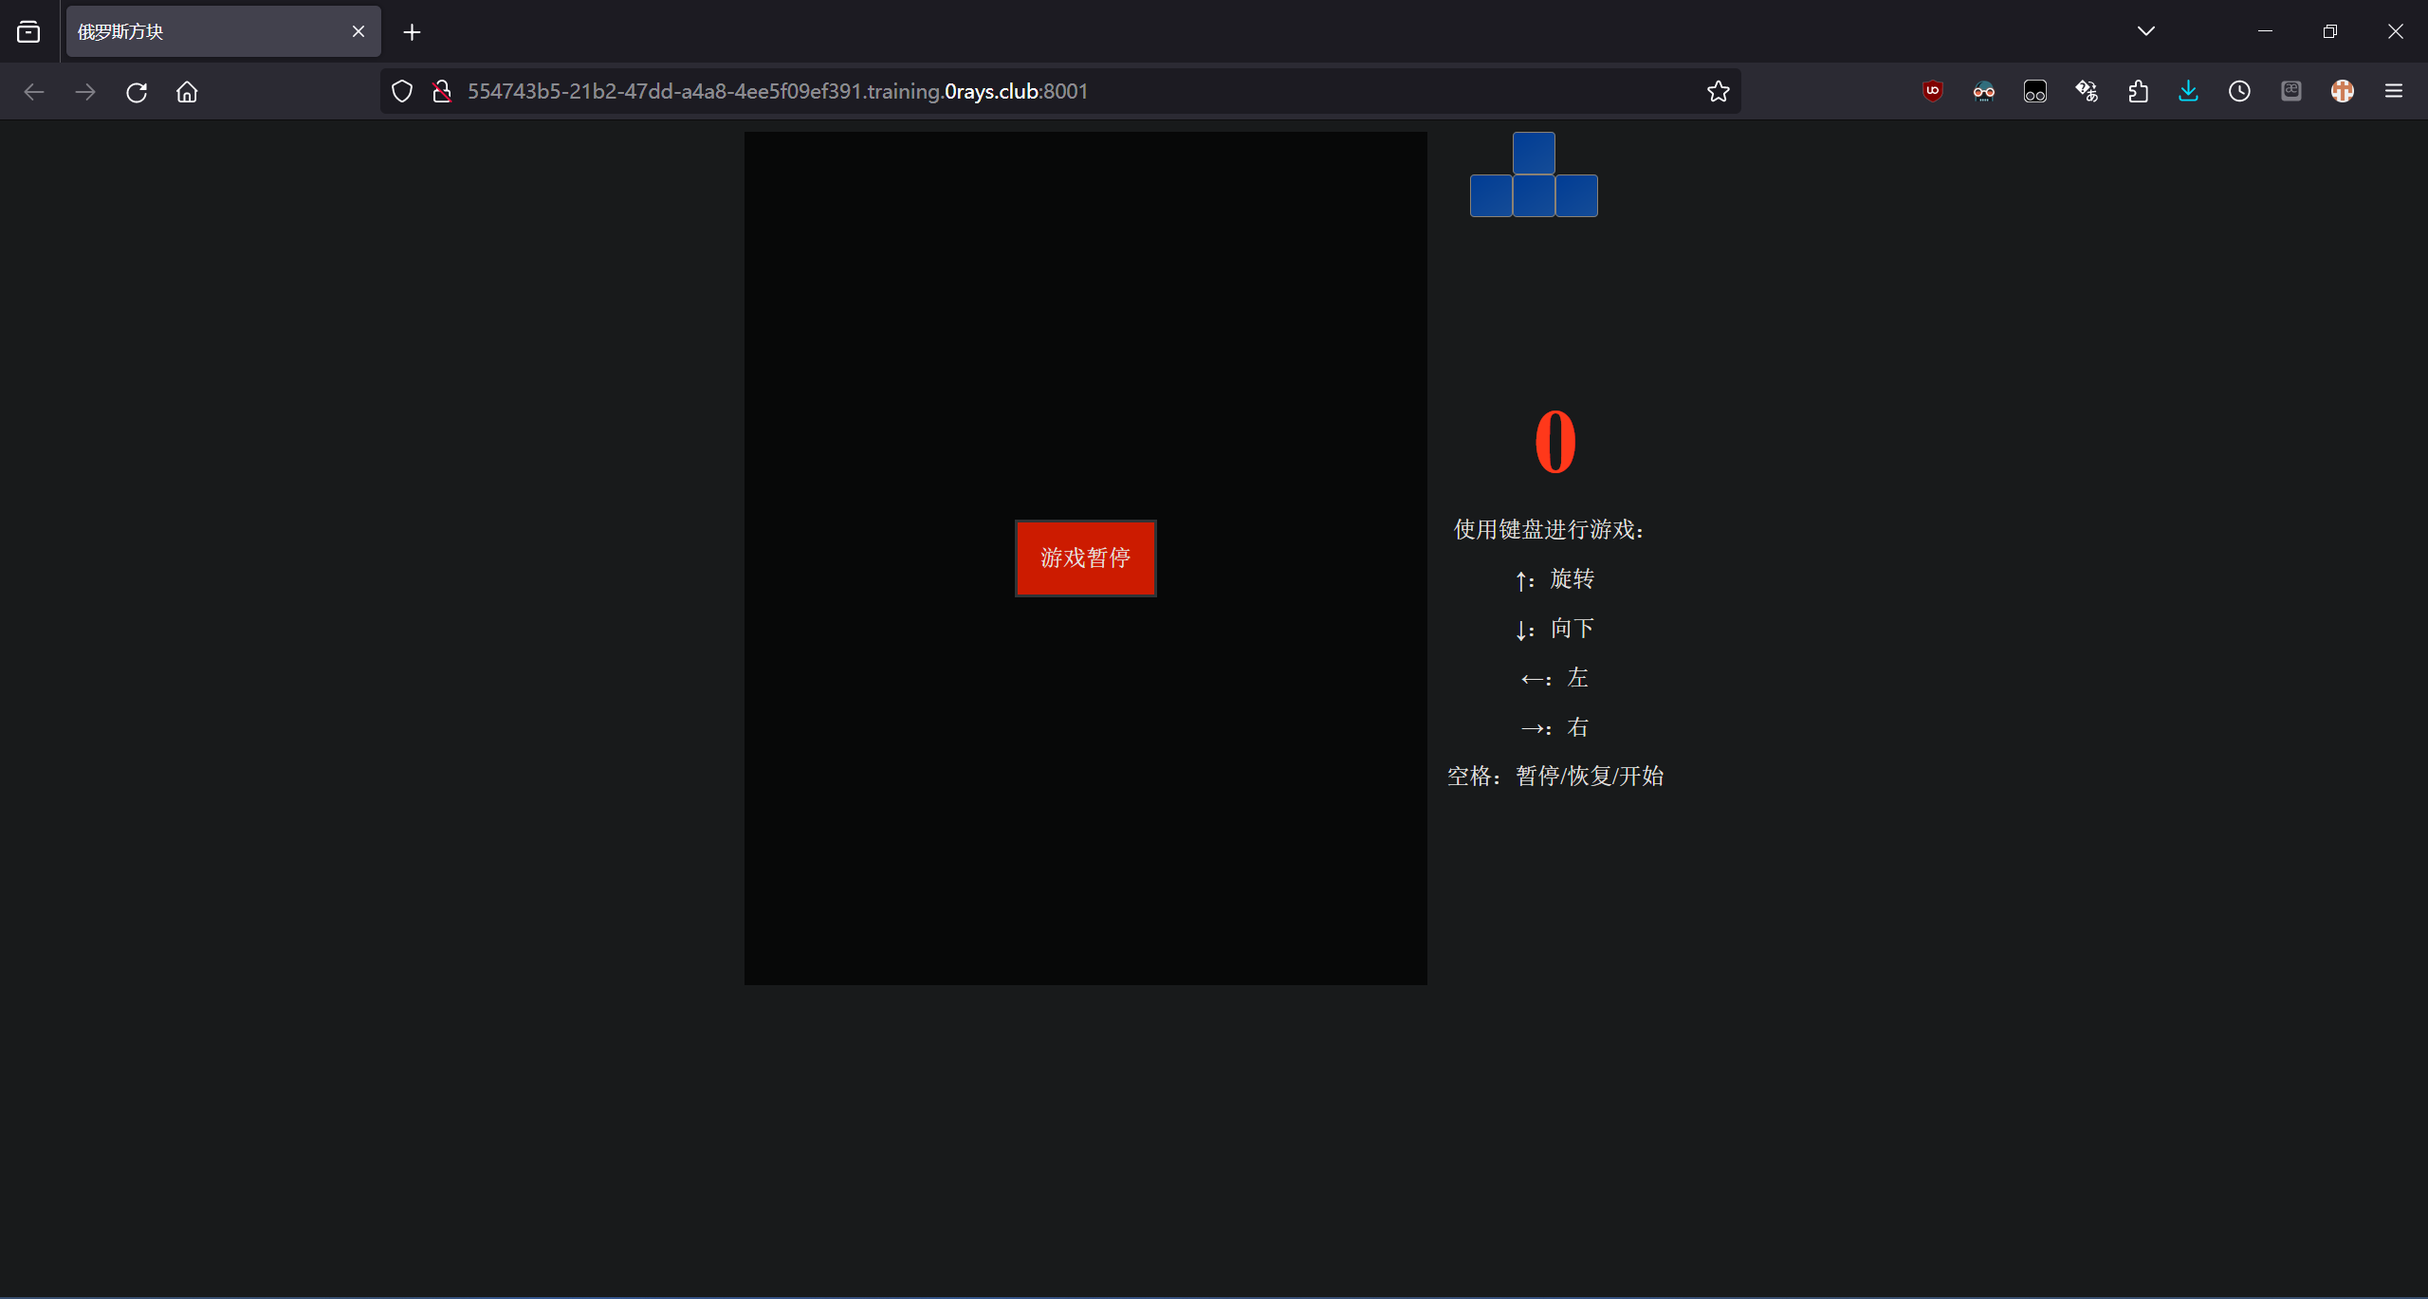Click the ↑: 旋转 instruction line
2428x1299 pixels.
coord(1554,578)
